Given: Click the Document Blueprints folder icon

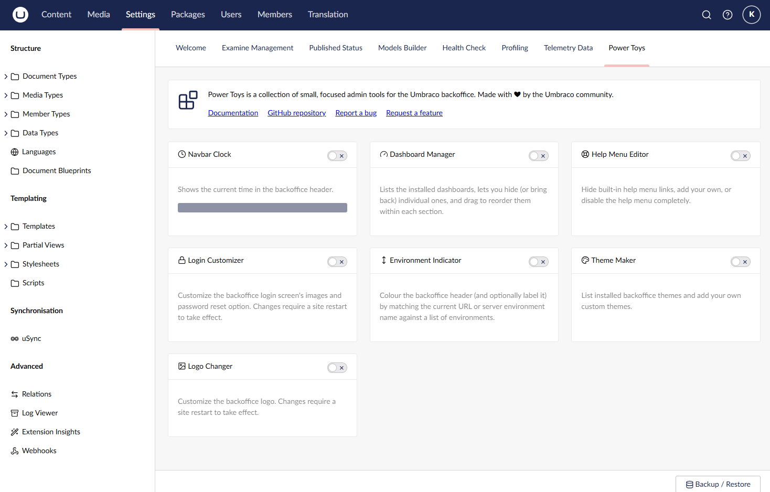Looking at the screenshot, I should pos(15,171).
